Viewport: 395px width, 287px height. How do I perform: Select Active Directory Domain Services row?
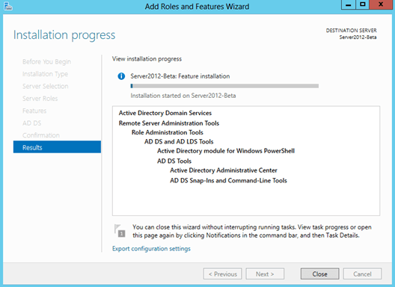coord(165,113)
